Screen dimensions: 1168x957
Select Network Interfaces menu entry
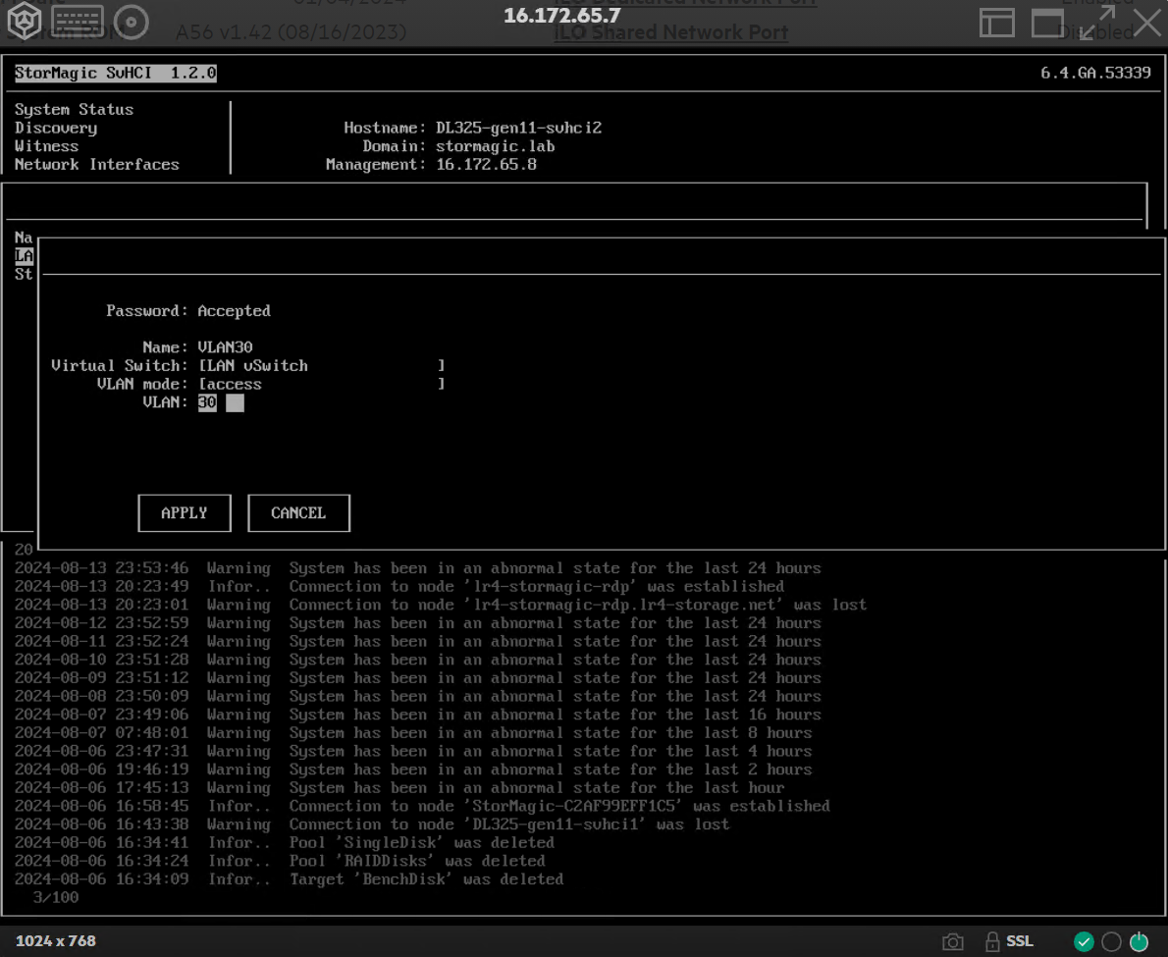pyautogui.click(x=97, y=165)
